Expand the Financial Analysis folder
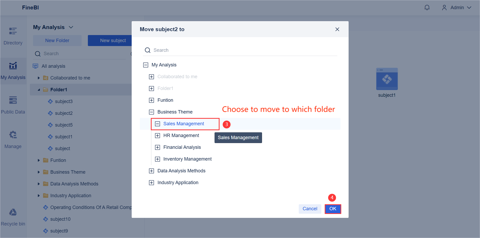This screenshot has height=238, width=480. click(x=157, y=147)
